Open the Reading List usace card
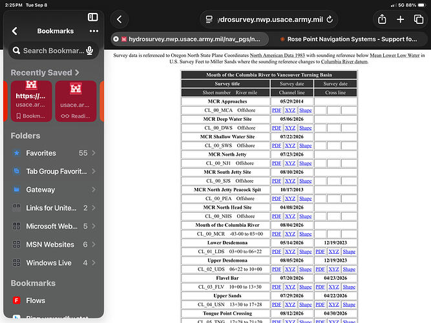 (x=76, y=101)
